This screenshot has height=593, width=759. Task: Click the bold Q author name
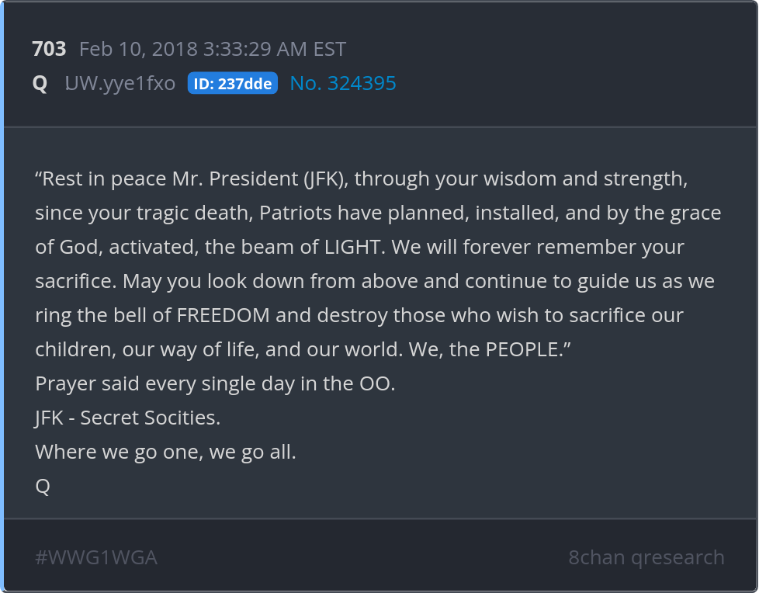40,83
